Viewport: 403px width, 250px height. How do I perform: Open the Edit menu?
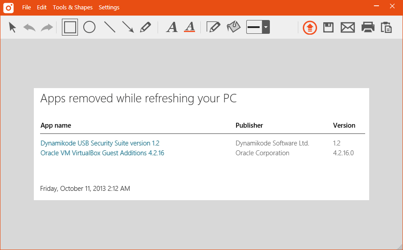42,8
